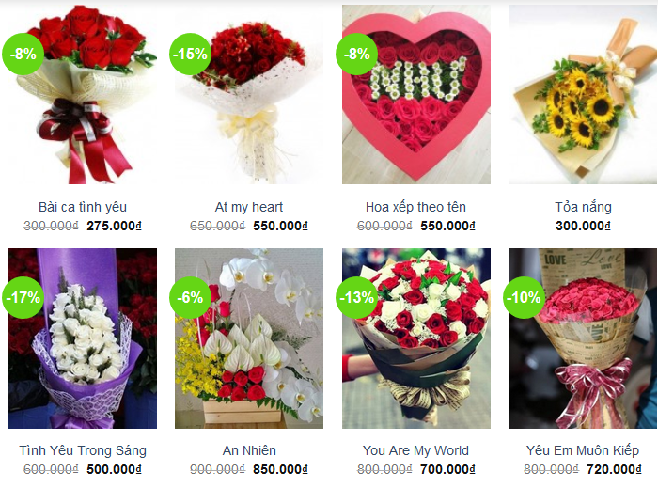Select the white roses in purple wrap image
The image size is (658, 488).
83,338
